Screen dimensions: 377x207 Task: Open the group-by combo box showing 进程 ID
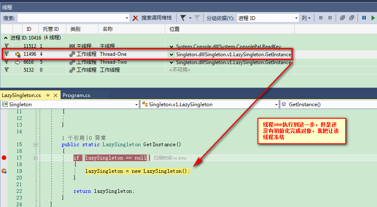click(x=268, y=18)
